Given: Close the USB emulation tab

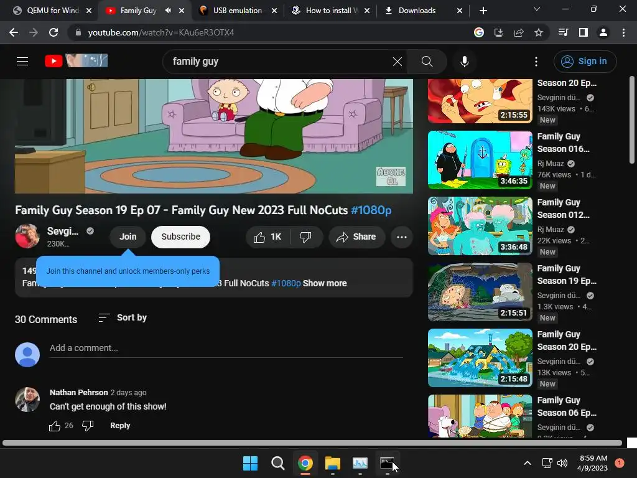Looking at the screenshot, I should coord(274,11).
